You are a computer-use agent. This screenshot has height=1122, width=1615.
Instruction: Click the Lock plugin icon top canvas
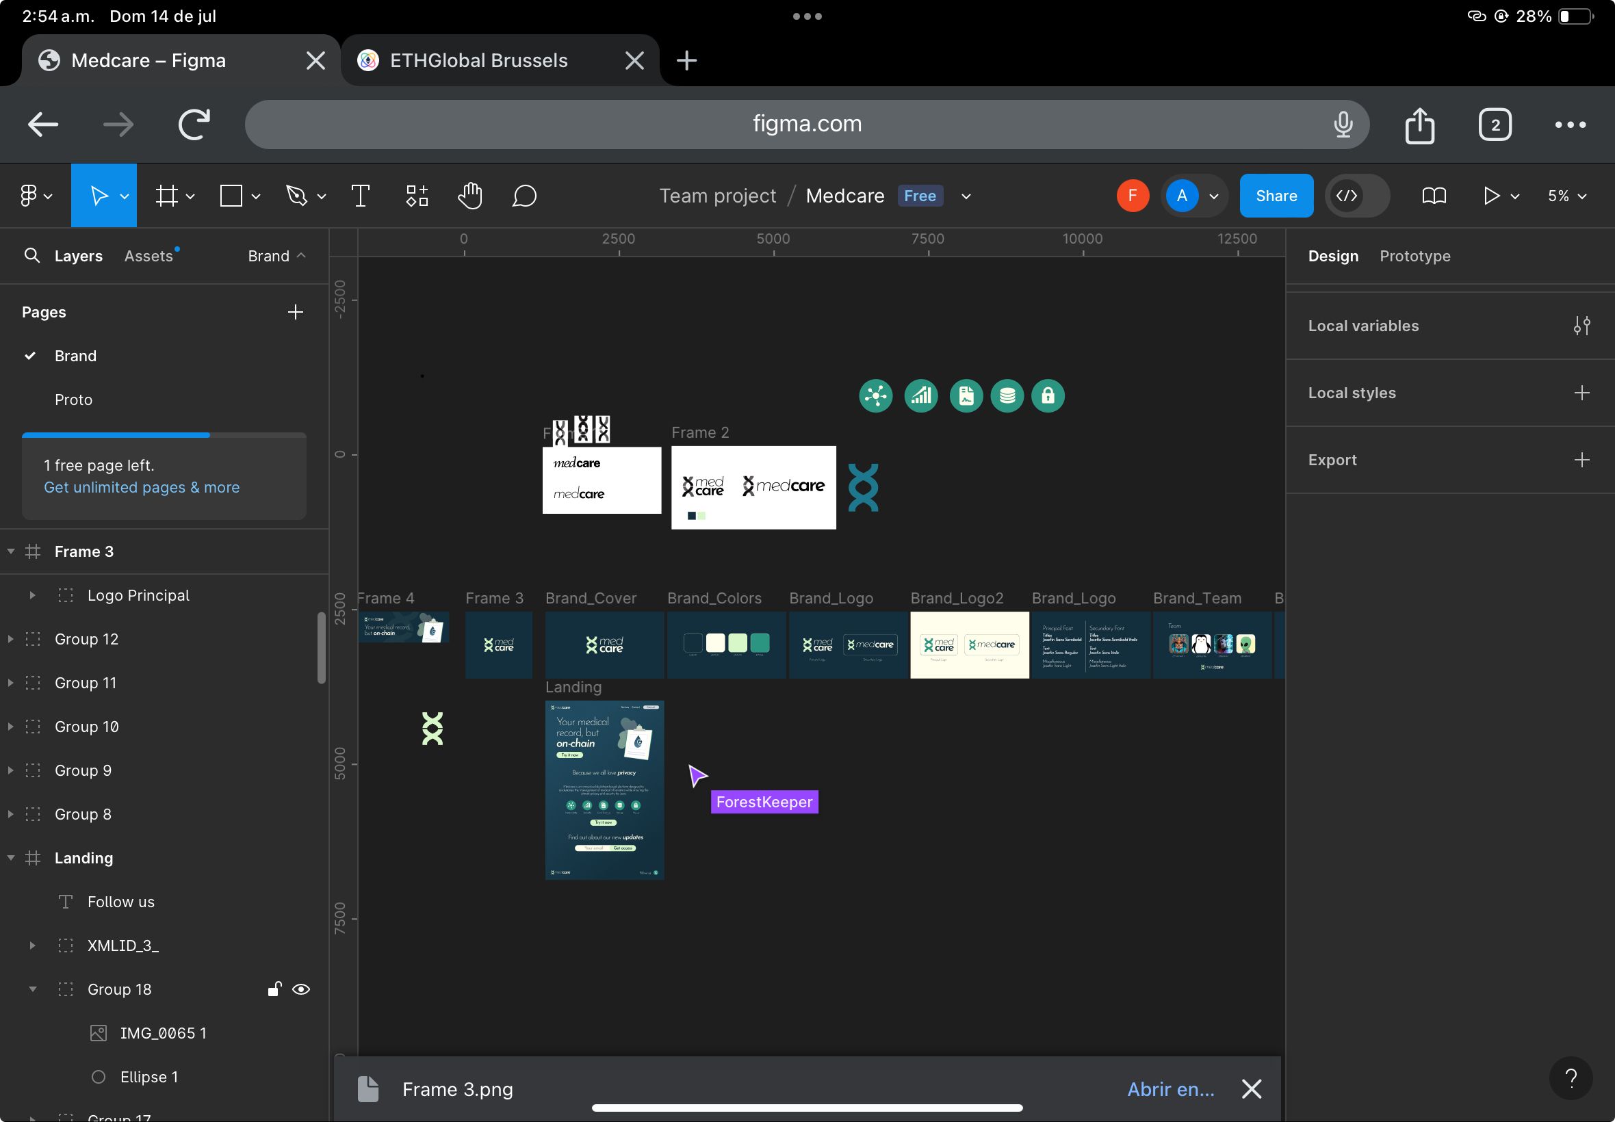(x=1048, y=396)
